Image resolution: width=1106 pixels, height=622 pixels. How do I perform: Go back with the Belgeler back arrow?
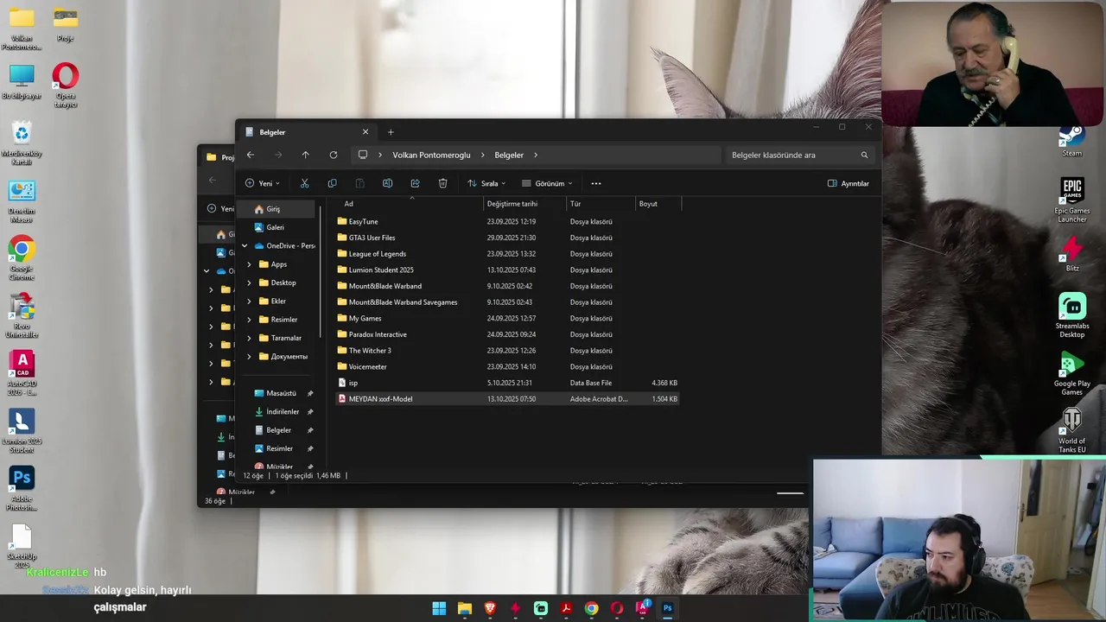pyautogui.click(x=250, y=155)
